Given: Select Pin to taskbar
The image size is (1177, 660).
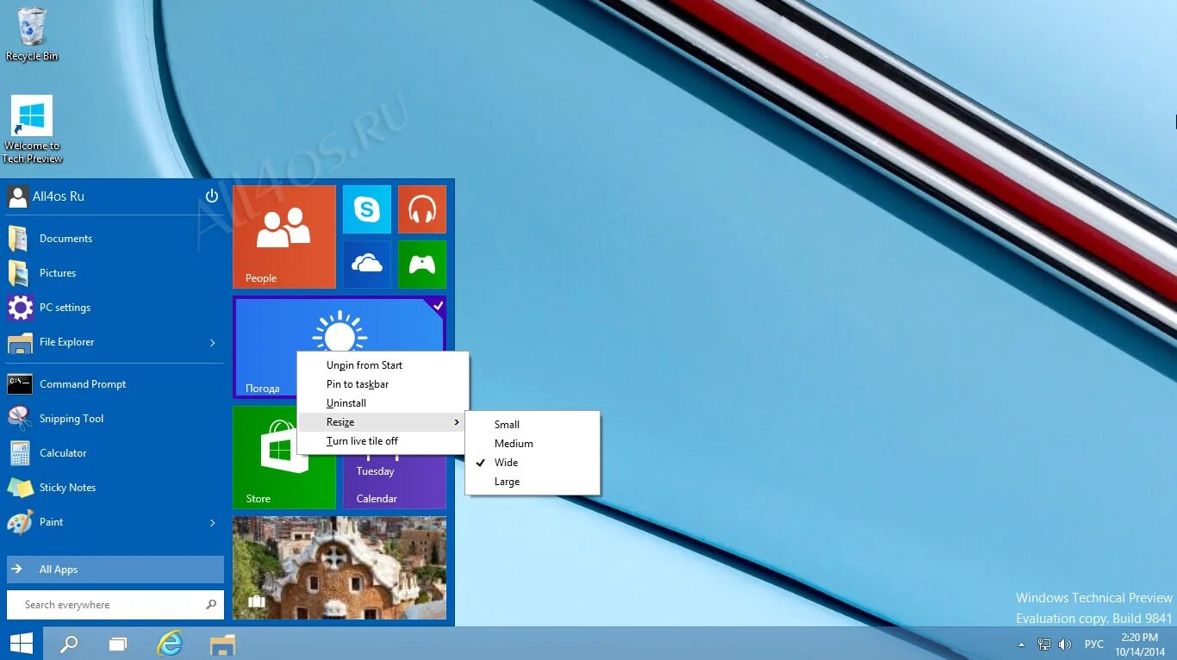Looking at the screenshot, I should point(358,384).
